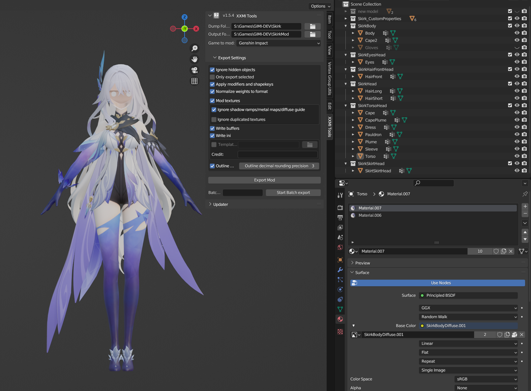Open the Random Walk subsurface dropdown

tap(468, 317)
